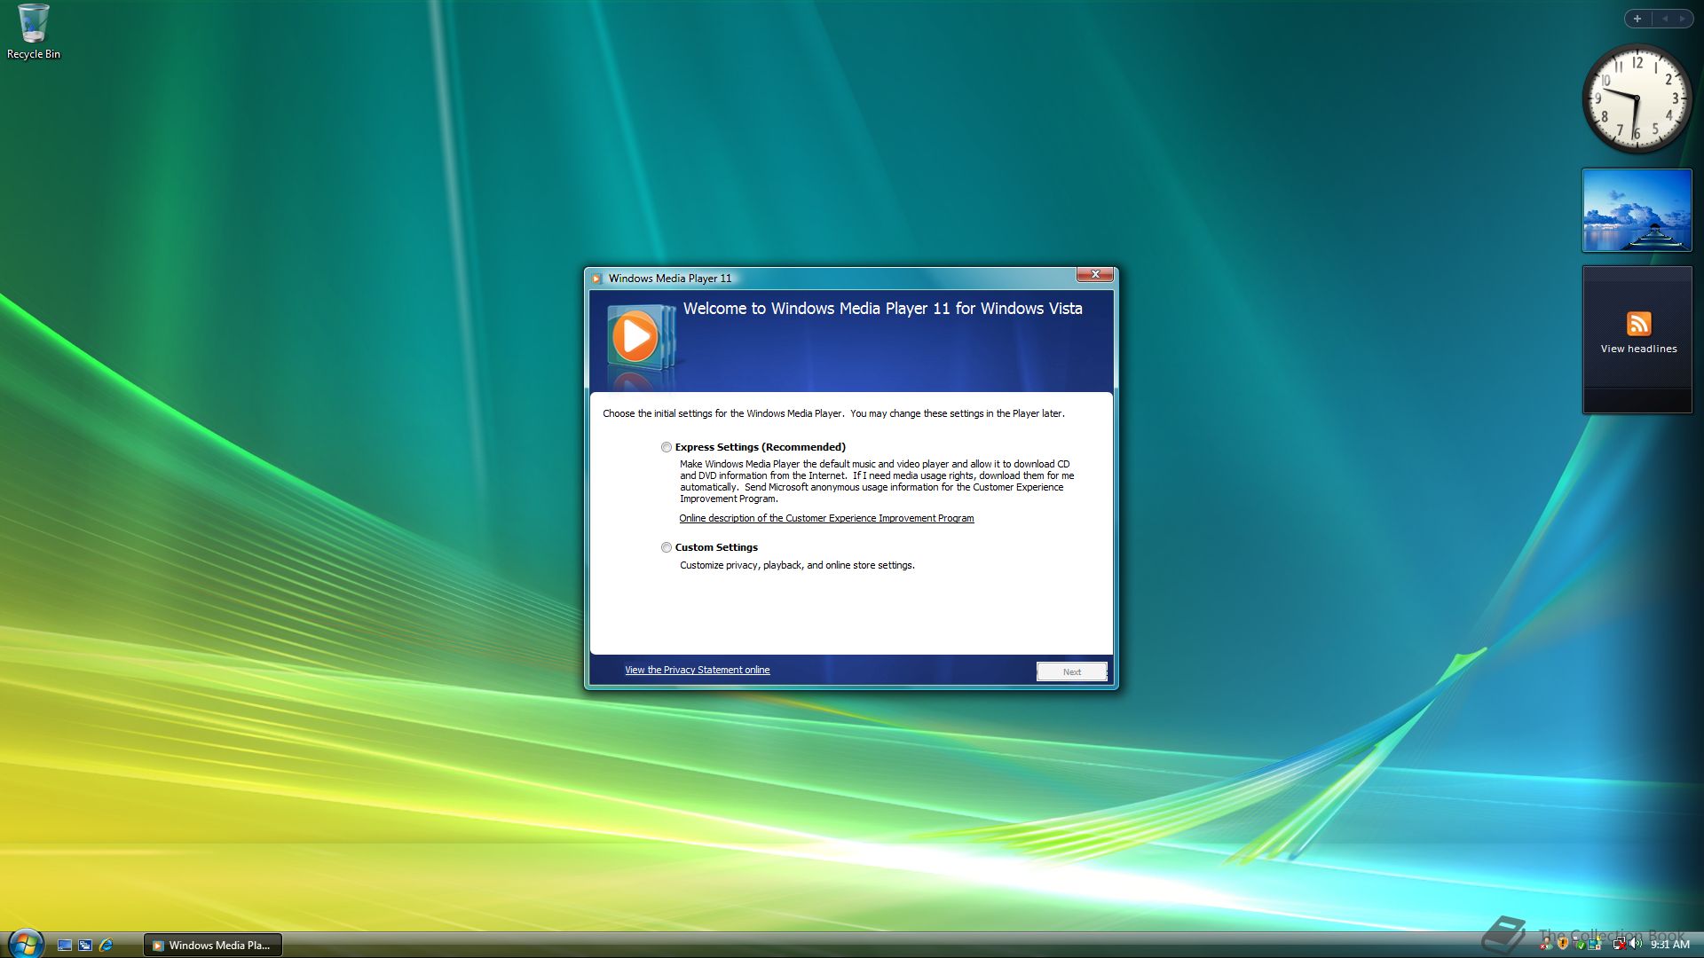
Task: Click the 'Welcome to Windows Media Player 11' heading
Action: coord(882,309)
